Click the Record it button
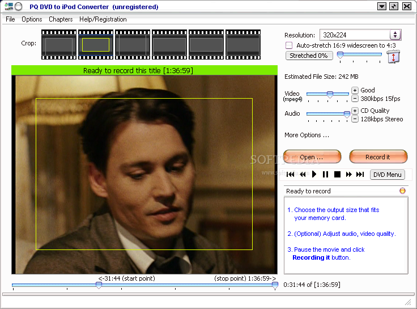The height and width of the screenshot is (309, 417). [378, 156]
